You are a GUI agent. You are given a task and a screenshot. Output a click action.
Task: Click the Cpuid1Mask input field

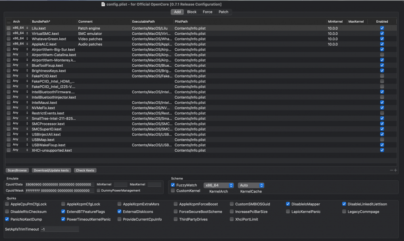click(59, 190)
